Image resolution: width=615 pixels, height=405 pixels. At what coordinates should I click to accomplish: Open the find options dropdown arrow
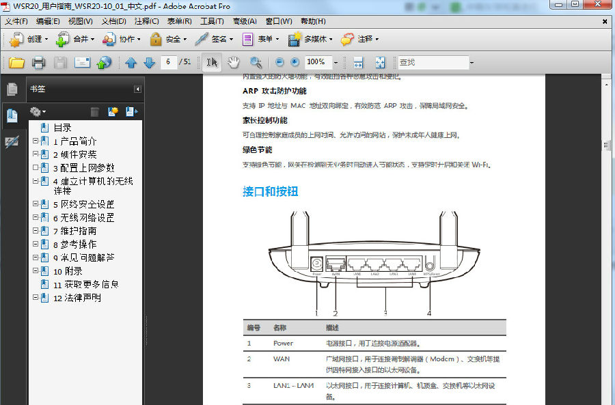coord(471,62)
